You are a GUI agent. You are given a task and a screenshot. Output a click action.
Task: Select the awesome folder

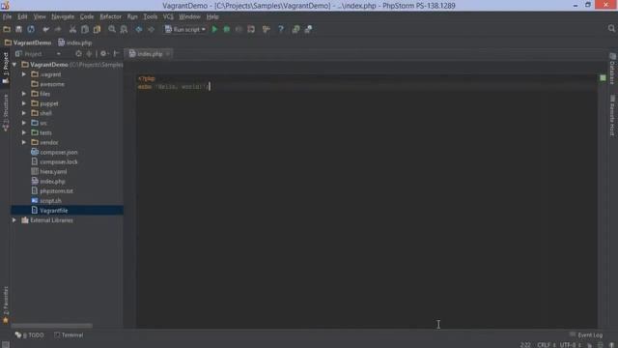click(x=52, y=84)
